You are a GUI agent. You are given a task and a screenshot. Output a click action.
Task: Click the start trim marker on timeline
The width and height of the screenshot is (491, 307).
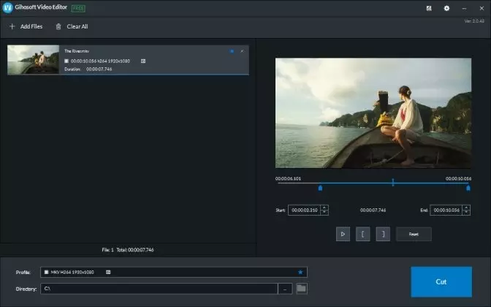[x=320, y=188]
